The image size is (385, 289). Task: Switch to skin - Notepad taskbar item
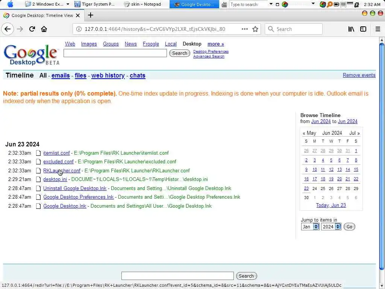point(143,4)
